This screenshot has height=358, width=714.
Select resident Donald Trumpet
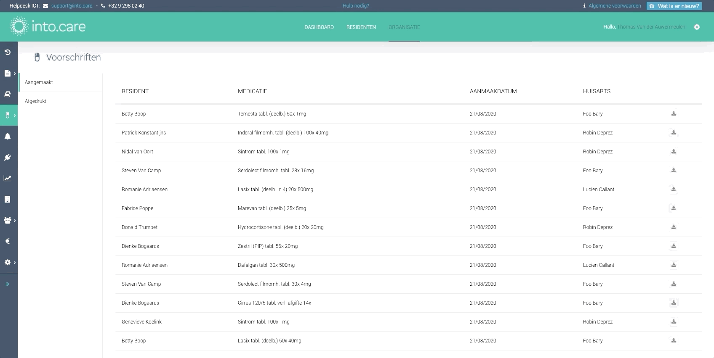click(139, 227)
